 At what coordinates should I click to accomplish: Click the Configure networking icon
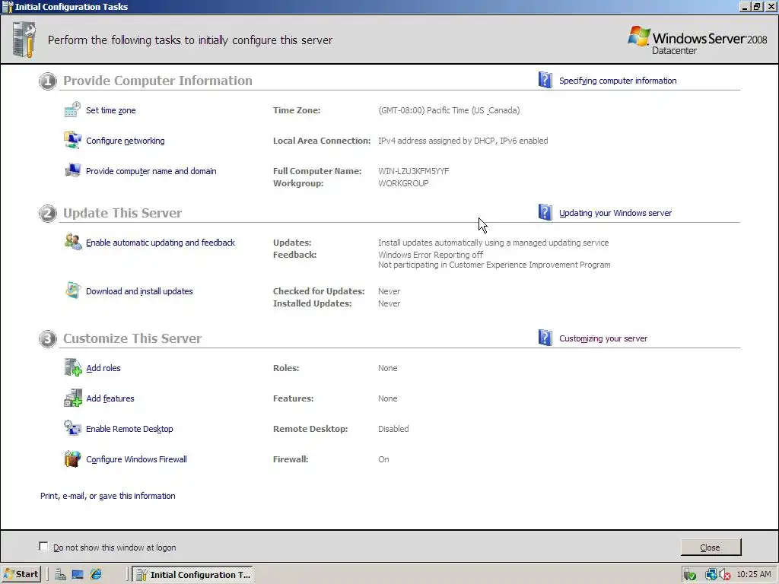pyautogui.click(x=72, y=140)
